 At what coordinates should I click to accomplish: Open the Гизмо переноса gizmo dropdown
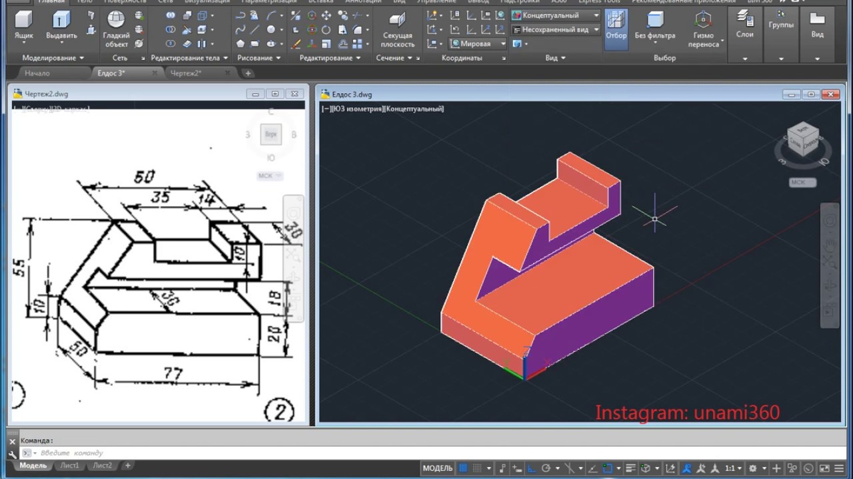click(x=704, y=29)
